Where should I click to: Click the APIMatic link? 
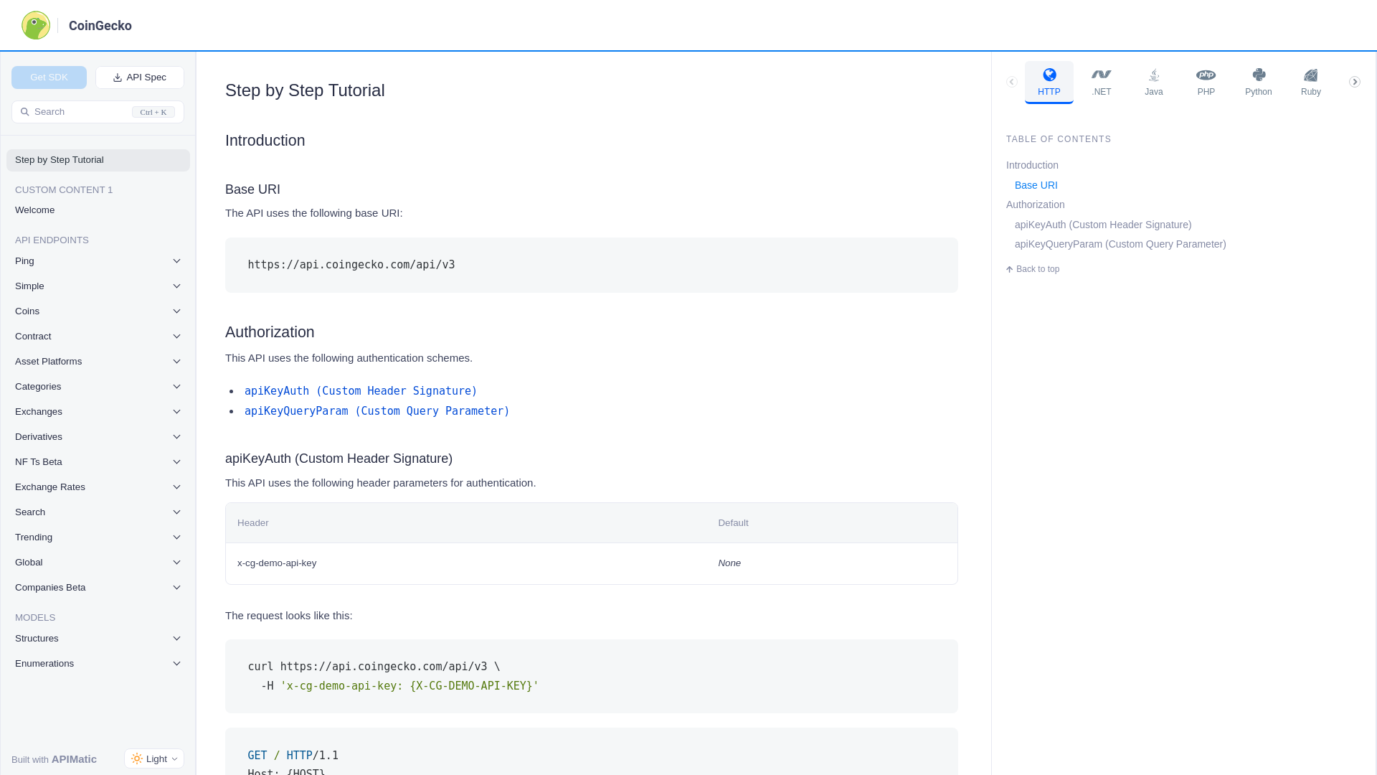click(x=74, y=759)
